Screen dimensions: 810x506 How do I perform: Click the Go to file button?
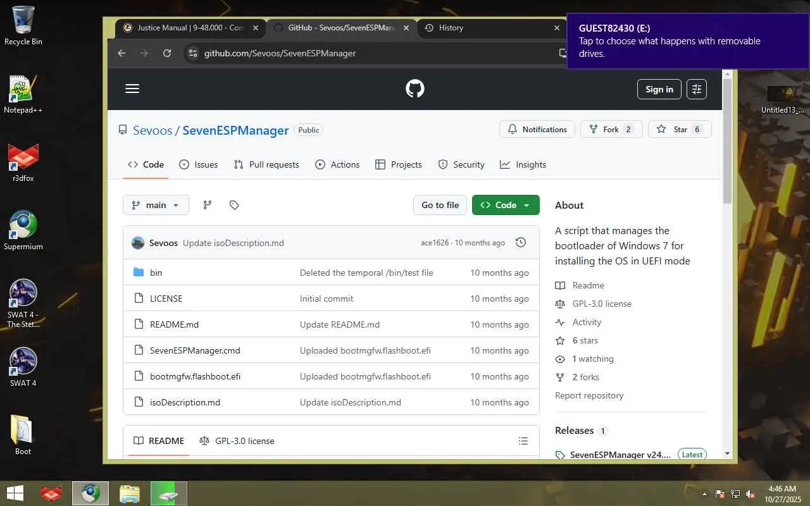tap(440, 205)
